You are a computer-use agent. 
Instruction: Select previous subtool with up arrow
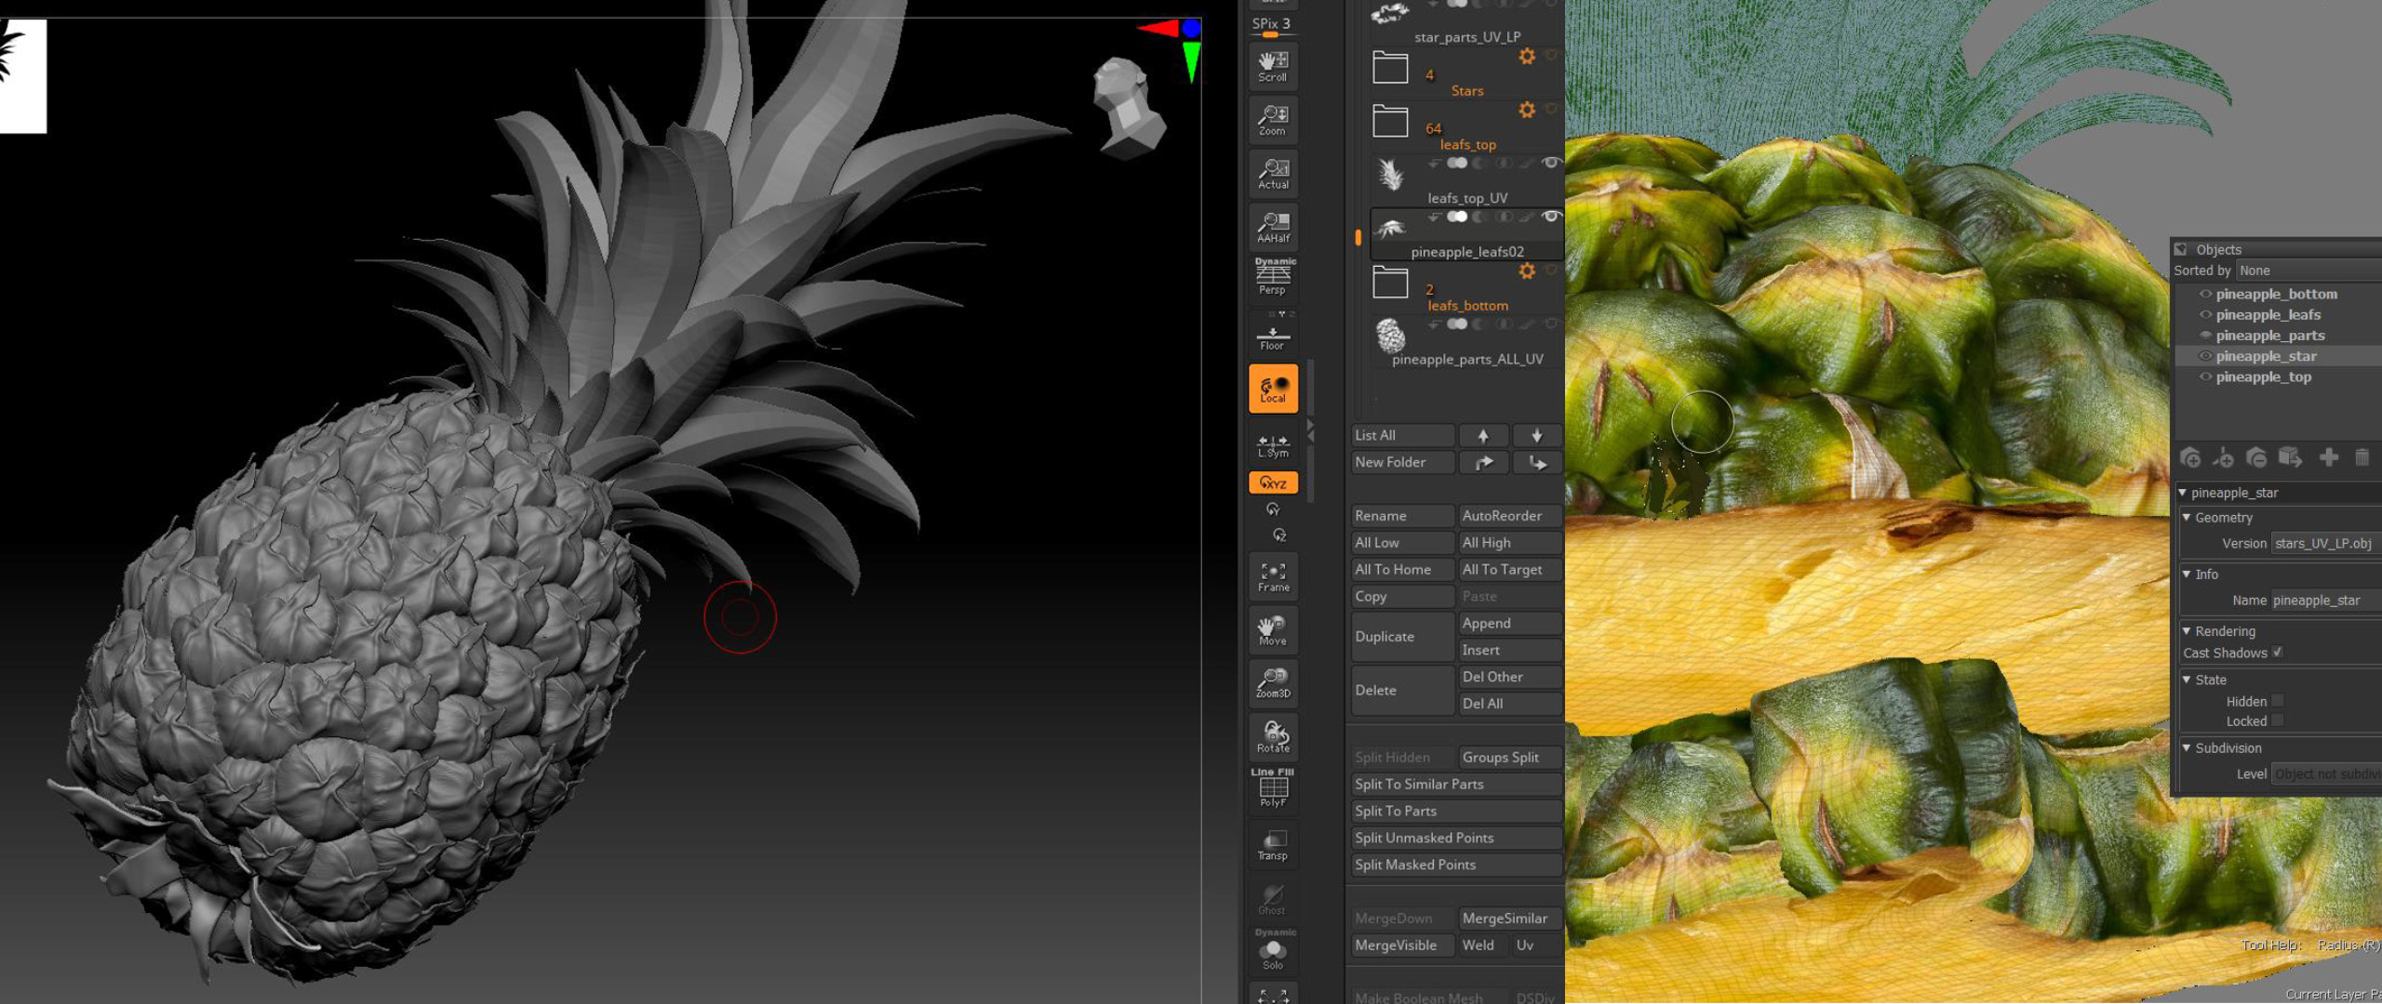click(x=1483, y=435)
